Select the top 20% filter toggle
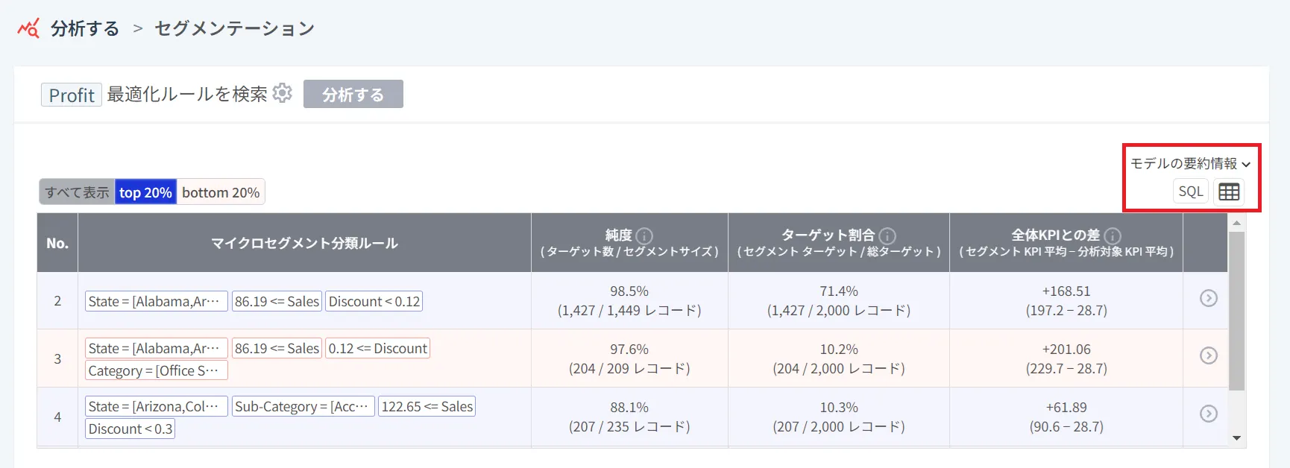 (145, 192)
